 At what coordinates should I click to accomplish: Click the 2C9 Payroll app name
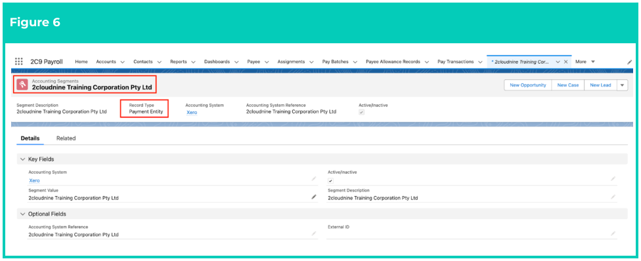pos(47,62)
